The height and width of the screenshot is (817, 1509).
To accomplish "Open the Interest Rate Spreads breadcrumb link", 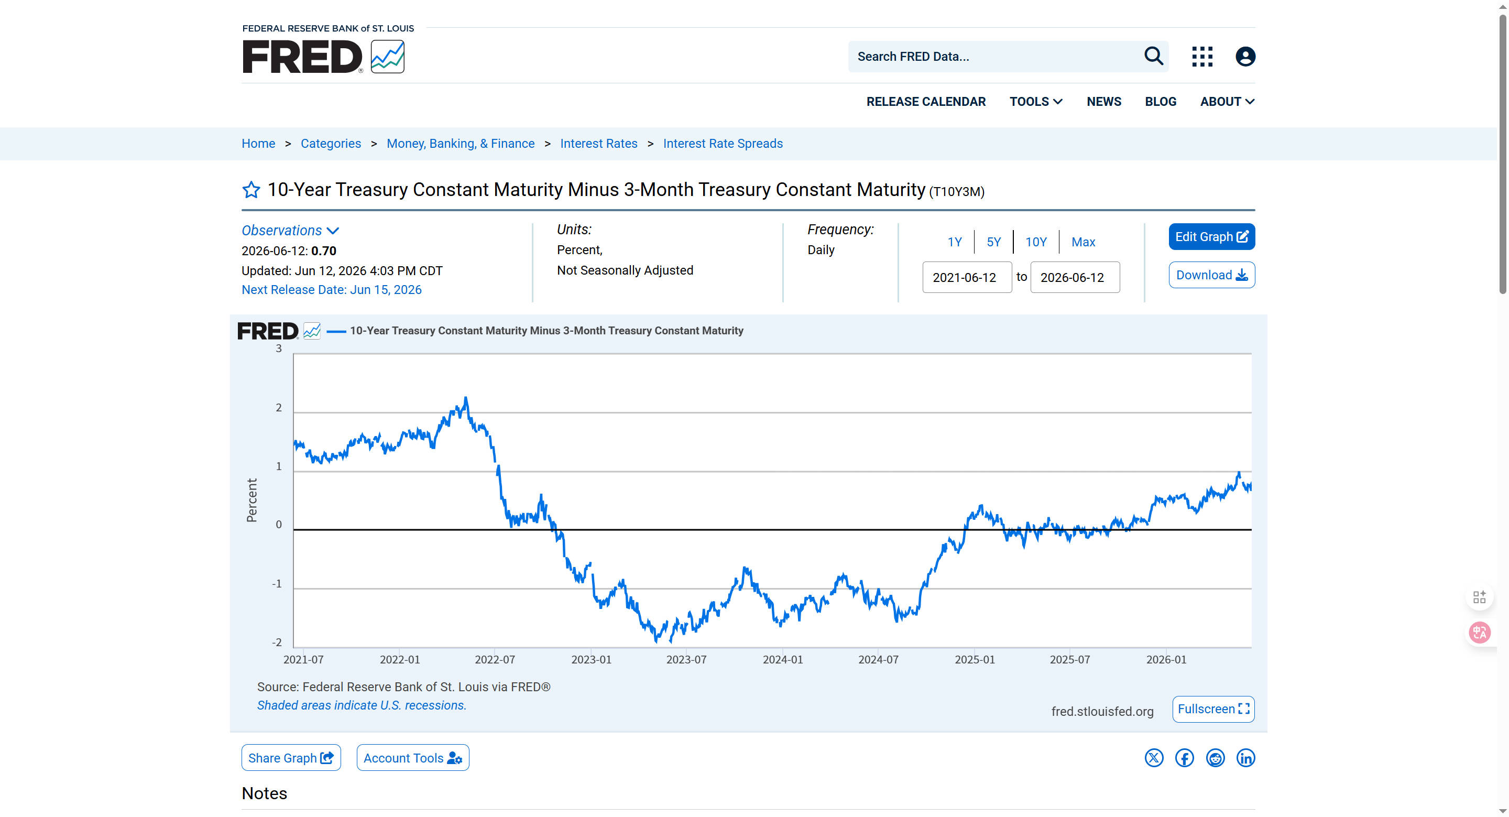I will [x=723, y=144].
